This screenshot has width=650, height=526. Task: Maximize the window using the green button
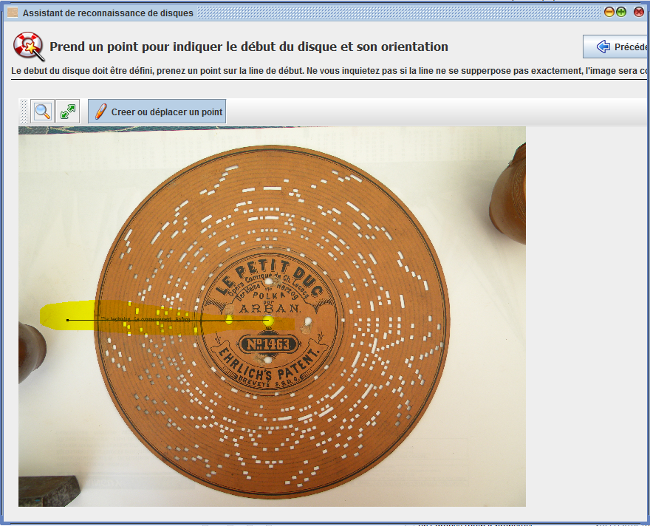[x=621, y=13]
